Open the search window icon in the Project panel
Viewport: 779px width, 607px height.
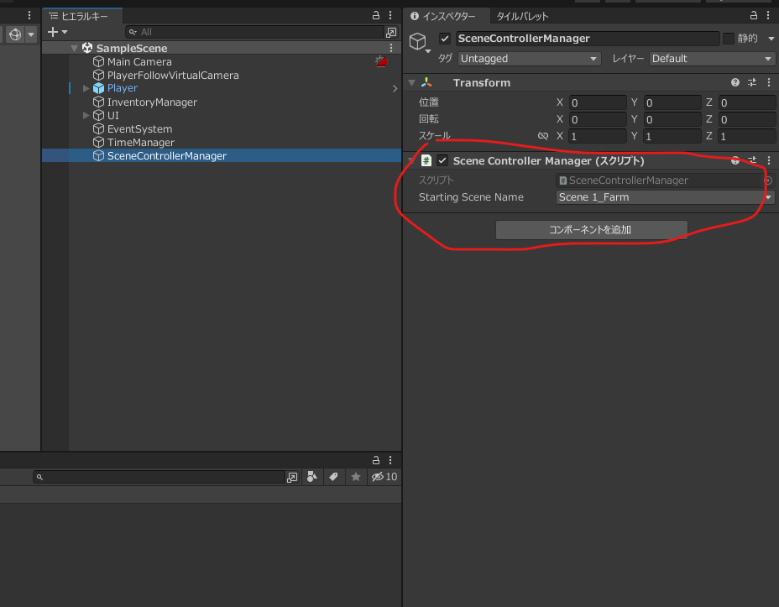coord(292,477)
